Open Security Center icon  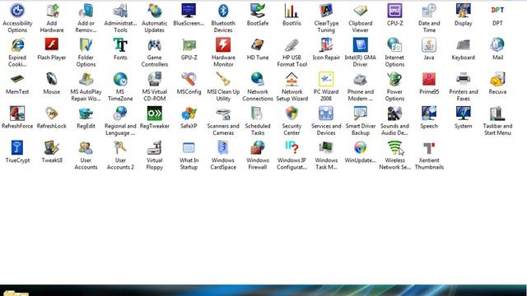click(x=291, y=113)
